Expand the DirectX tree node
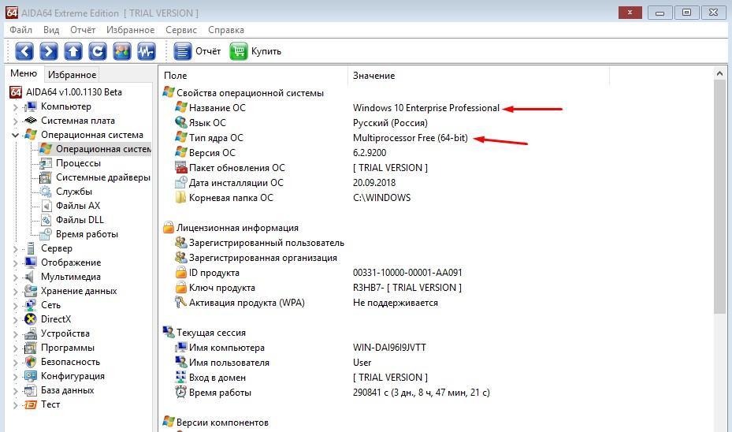Image resolution: width=732 pixels, height=432 pixels. pos(15,319)
